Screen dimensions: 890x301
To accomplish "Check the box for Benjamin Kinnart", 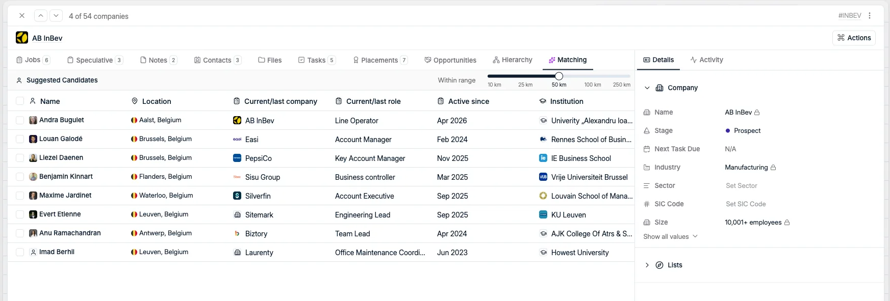I will tap(20, 177).
